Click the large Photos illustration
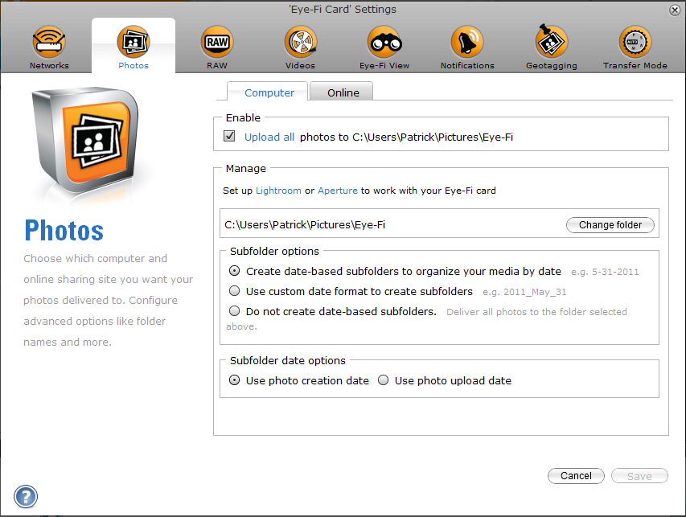The image size is (686, 517). tap(85, 141)
